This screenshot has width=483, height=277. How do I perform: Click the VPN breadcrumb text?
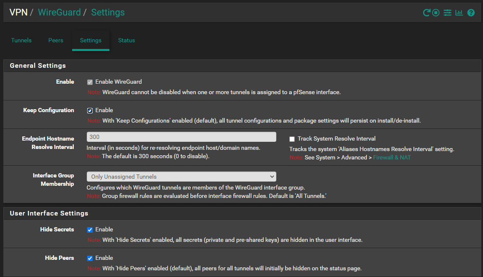[18, 12]
